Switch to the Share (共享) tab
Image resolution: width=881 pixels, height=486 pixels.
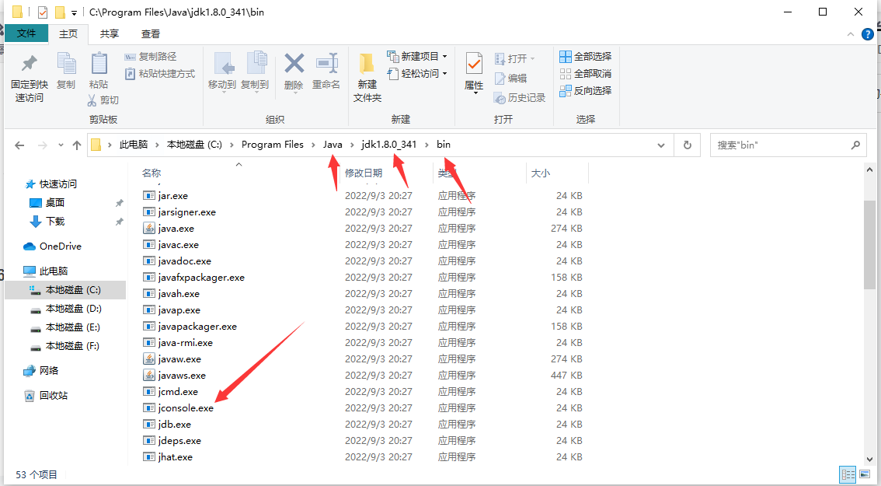[110, 34]
